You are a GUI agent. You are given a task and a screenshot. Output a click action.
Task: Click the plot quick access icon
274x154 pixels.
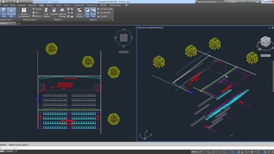coord(18,2)
